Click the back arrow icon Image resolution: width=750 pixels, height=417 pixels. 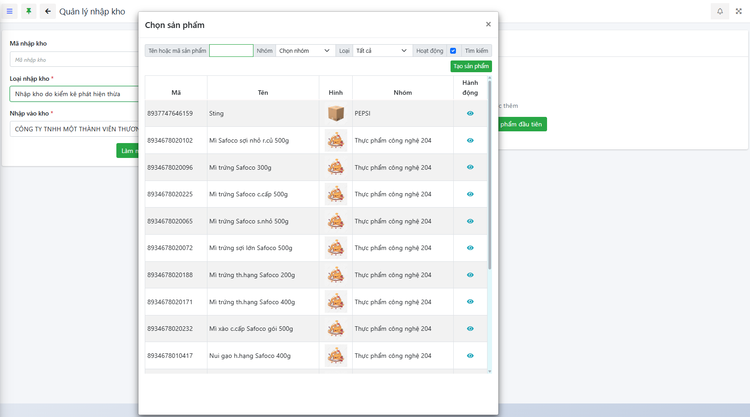[48, 11]
